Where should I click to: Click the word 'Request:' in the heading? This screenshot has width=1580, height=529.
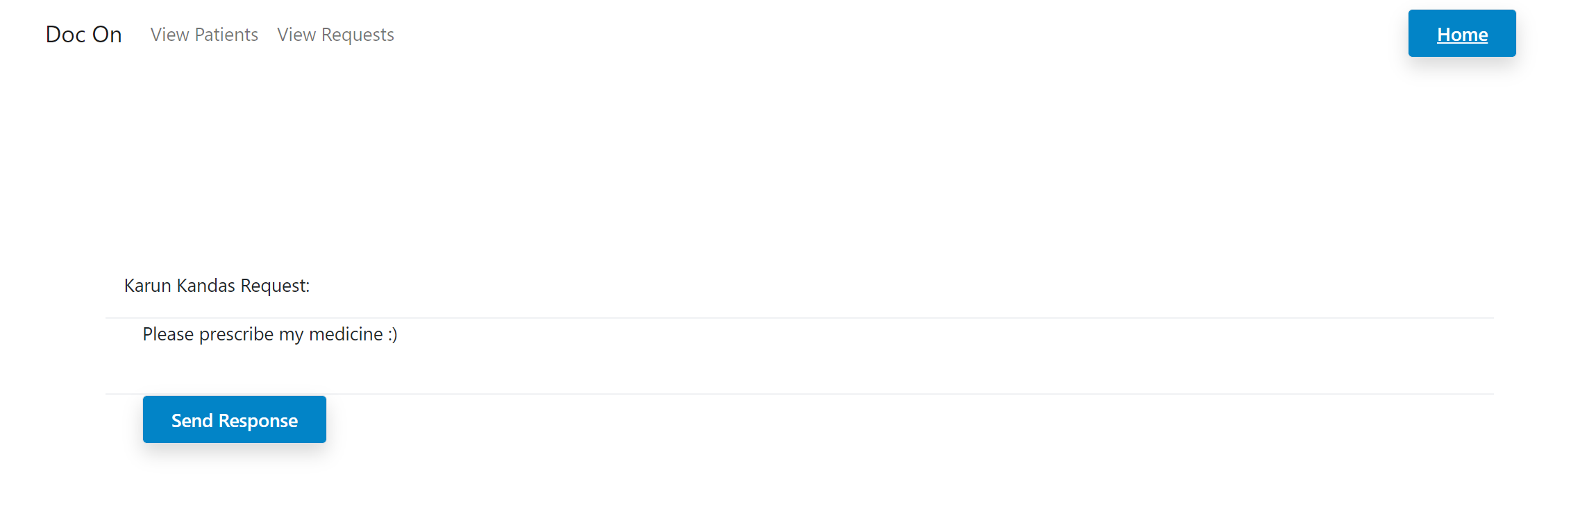[x=275, y=286]
